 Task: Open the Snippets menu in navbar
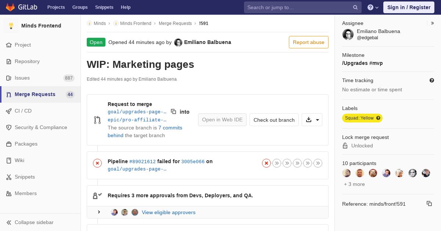104,7
